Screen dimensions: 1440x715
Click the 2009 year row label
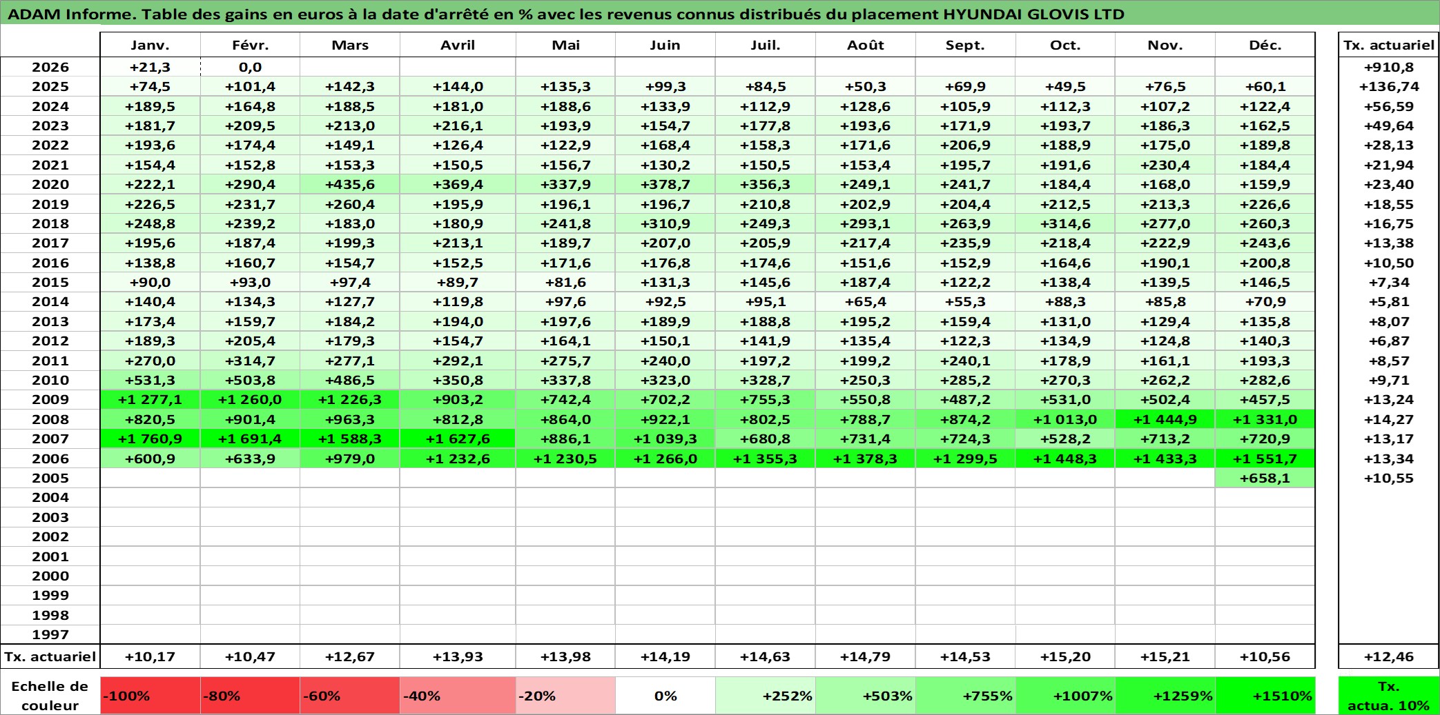(x=50, y=399)
